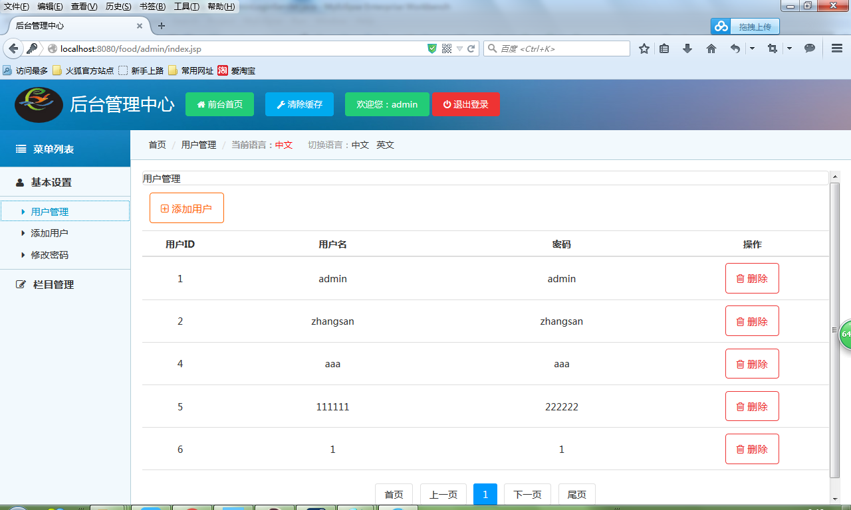Click the bookmark star icon
851x510 pixels.
pos(644,48)
